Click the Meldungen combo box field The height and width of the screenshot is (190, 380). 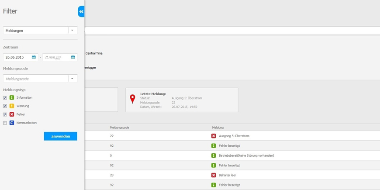coord(40,31)
